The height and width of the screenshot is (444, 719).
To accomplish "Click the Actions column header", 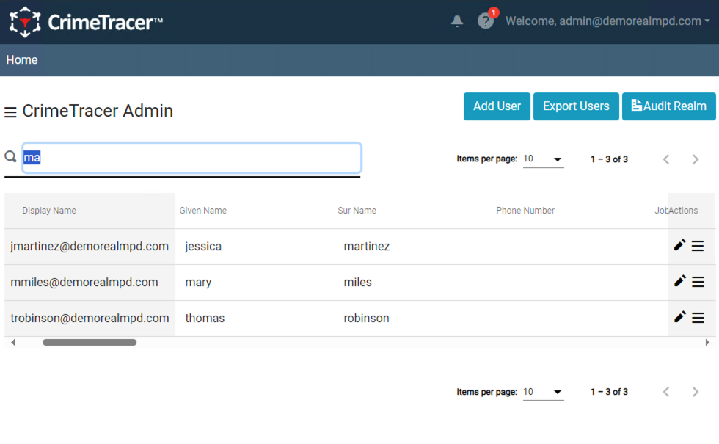I will (683, 211).
